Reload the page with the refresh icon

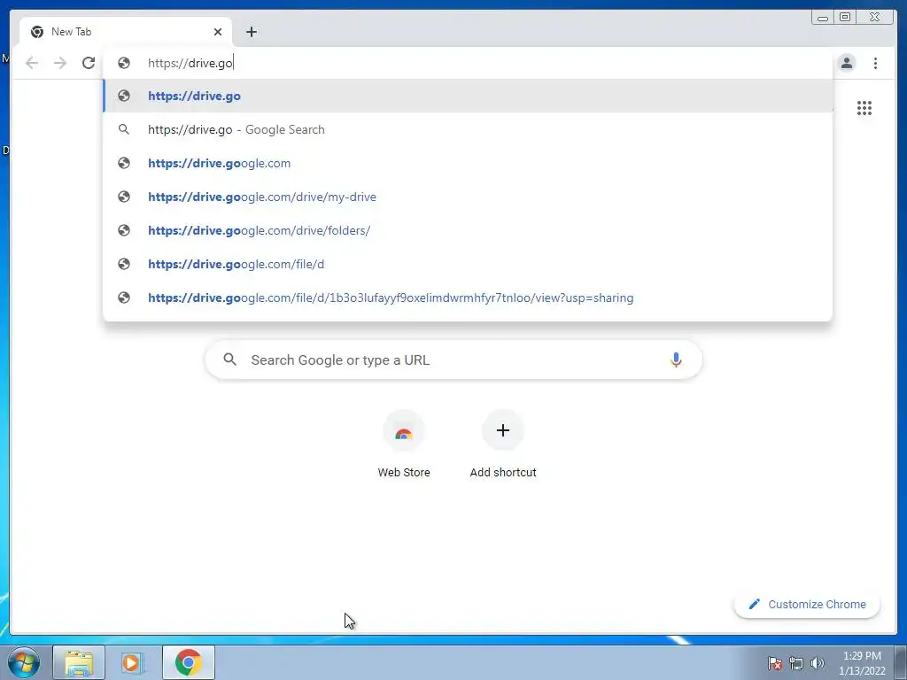[x=89, y=63]
